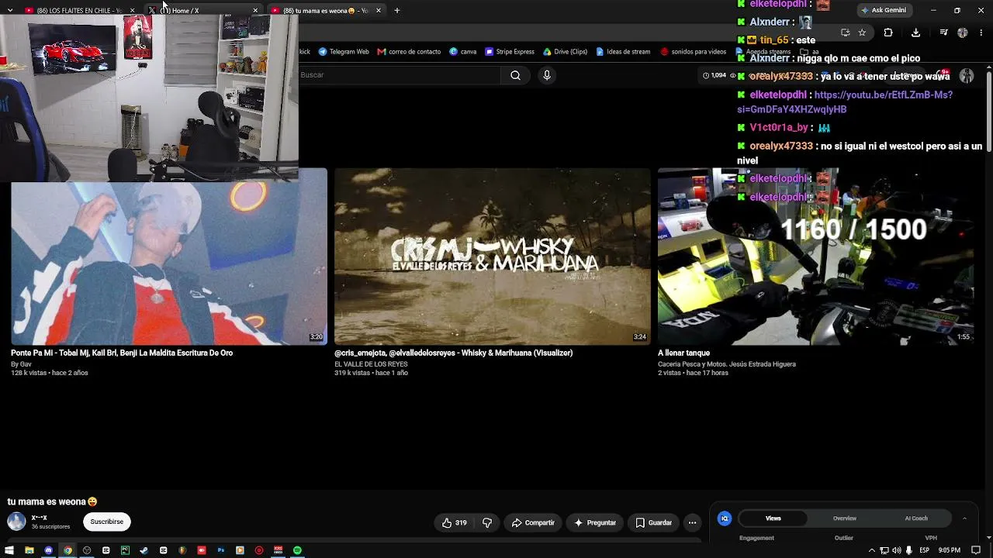Dislike the video with thumbs-down icon

coord(487,522)
